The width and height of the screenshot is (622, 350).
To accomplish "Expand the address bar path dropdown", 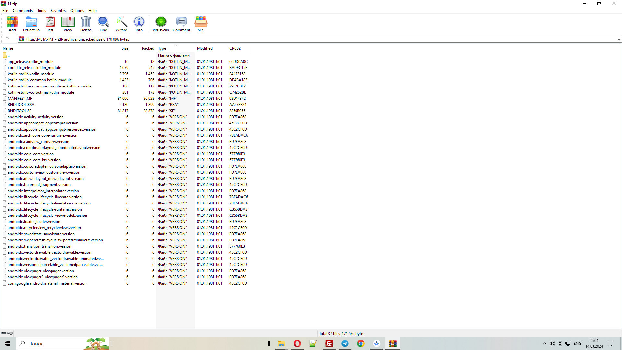I will pyautogui.click(x=619, y=39).
